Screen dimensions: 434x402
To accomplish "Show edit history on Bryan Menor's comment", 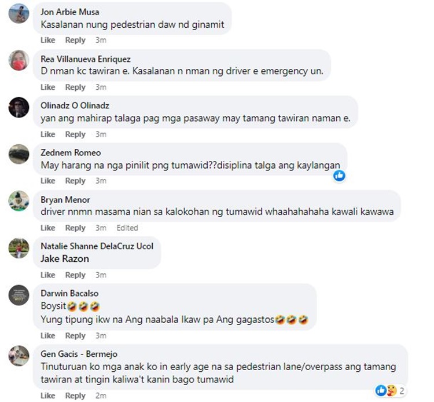I will pyautogui.click(x=127, y=228).
